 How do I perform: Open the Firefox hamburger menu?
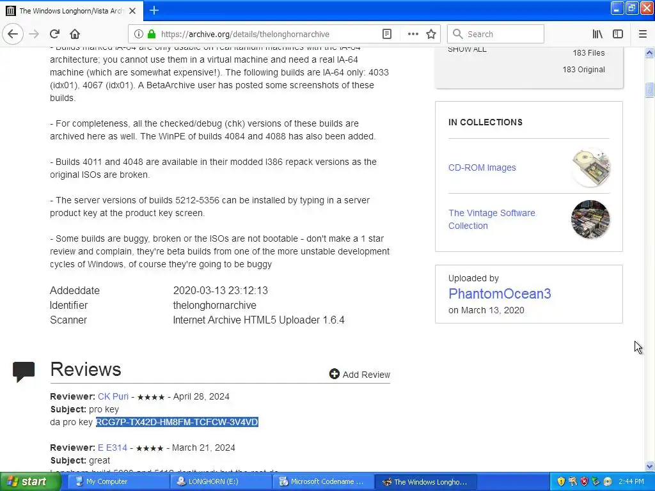click(x=643, y=34)
